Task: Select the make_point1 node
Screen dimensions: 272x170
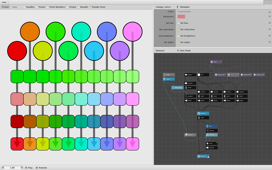Action: click(x=177, y=88)
